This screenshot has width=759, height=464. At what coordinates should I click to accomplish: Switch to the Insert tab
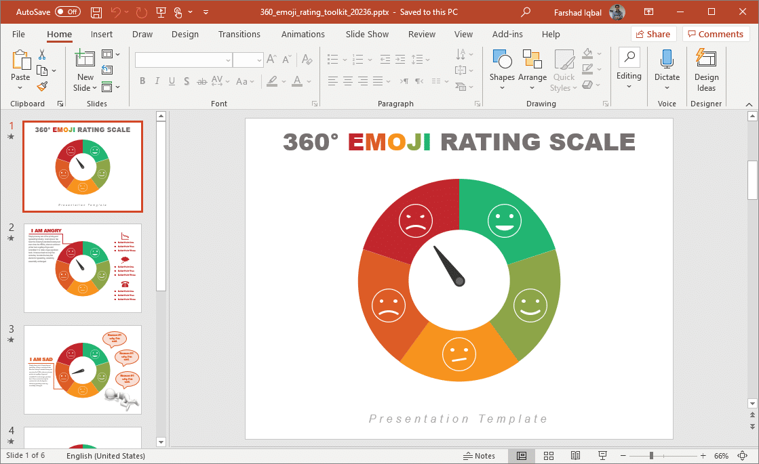102,35
